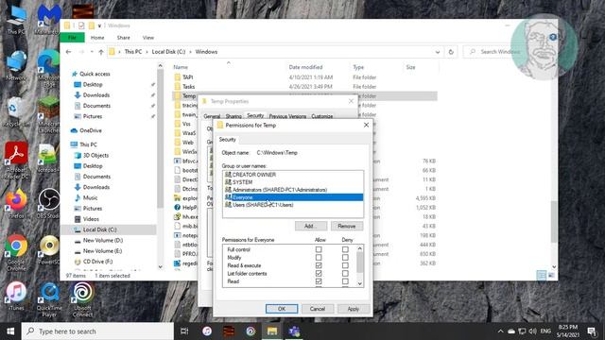Apply the permission changes
This screenshot has height=340, width=605.
(x=353, y=309)
